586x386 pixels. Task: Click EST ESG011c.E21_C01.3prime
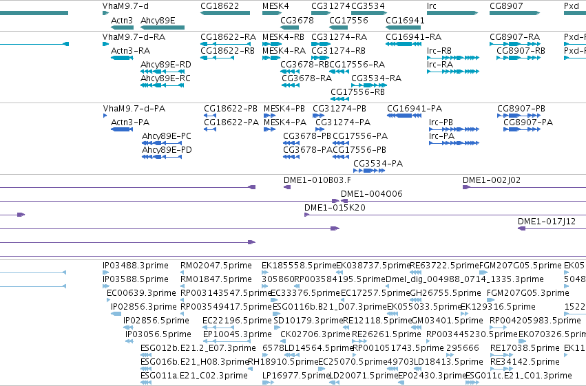472,383
